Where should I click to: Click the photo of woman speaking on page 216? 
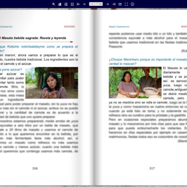52,83
